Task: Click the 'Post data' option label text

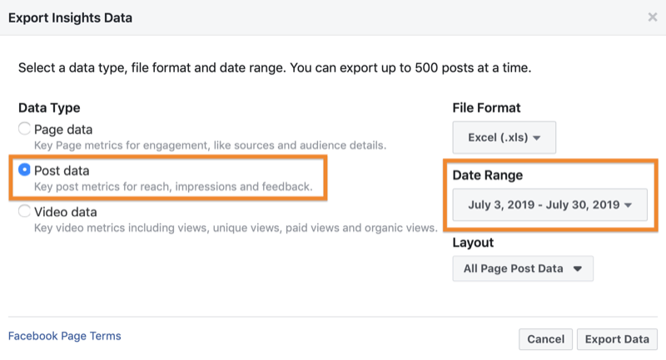Action: (x=62, y=170)
